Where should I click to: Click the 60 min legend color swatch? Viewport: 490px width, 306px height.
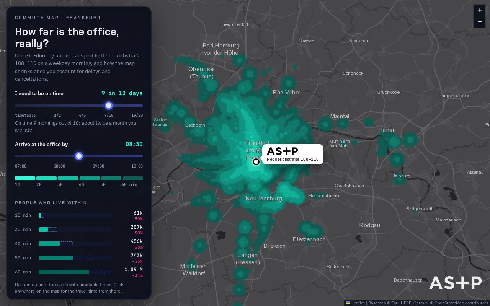pos(132,178)
